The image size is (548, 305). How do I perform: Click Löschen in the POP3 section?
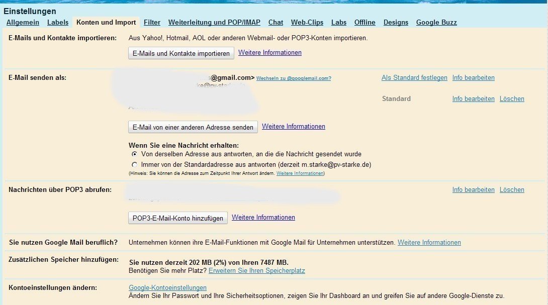click(x=512, y=190)
